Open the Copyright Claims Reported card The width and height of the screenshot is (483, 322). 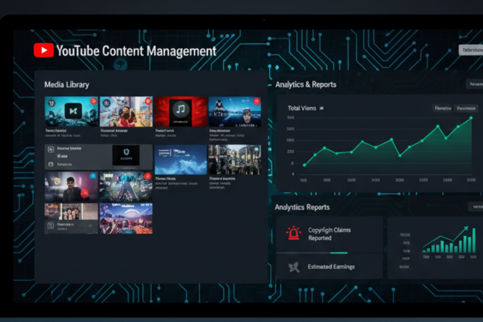329,234
